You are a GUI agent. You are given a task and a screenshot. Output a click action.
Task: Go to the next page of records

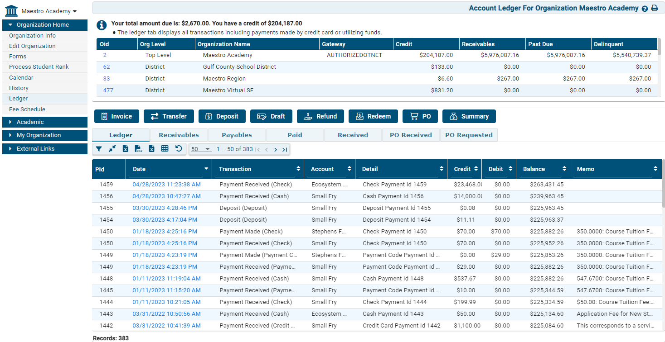click(276, 150)
